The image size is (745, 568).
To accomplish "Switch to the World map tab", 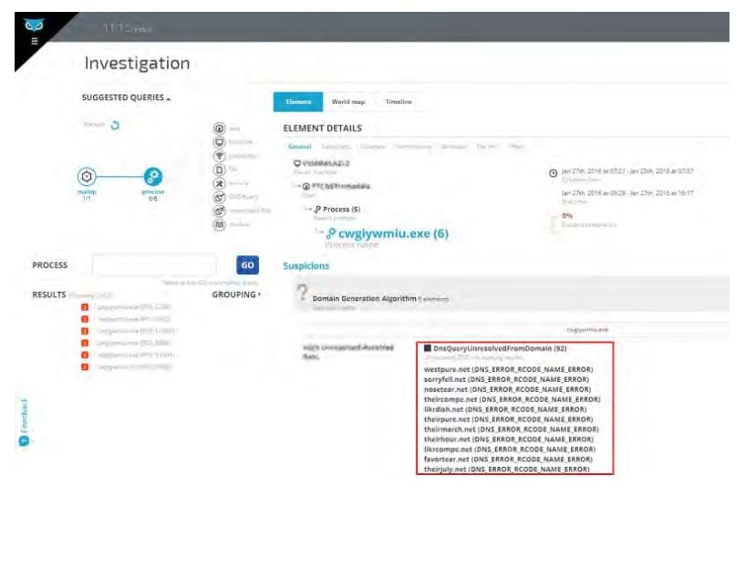I will [x=347, y=102].
